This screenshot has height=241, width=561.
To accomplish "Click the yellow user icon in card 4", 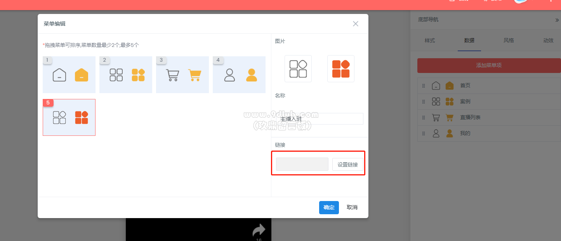I will pos(252,75).
